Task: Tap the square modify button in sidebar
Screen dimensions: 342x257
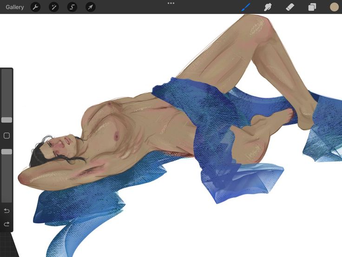Action: 7,135
